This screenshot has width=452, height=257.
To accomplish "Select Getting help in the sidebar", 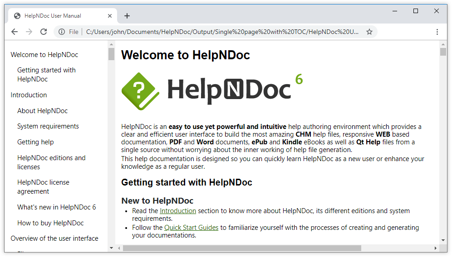I will 35,142.
